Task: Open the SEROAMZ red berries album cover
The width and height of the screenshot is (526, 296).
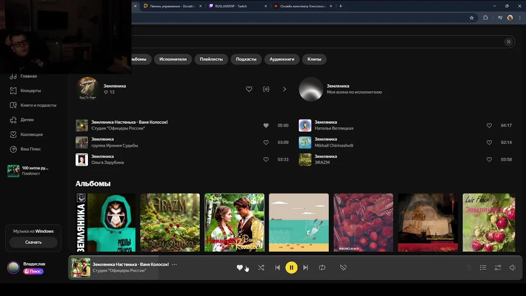Action: [363, 222]
